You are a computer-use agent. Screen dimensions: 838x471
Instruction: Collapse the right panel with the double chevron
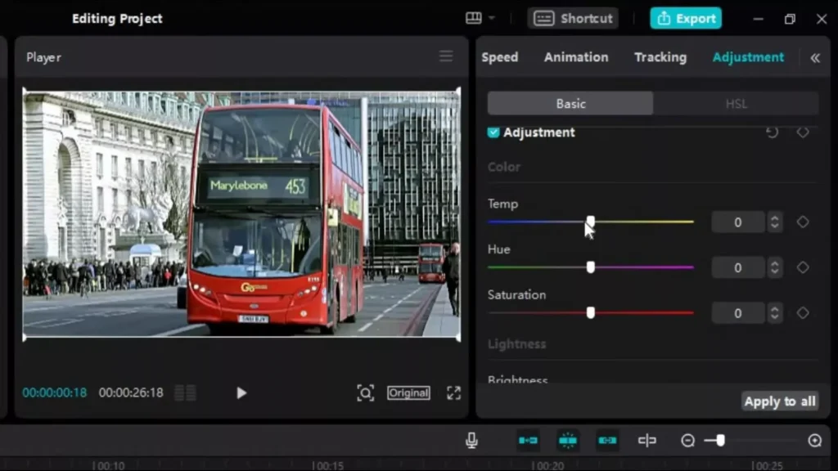click(813, 57)
